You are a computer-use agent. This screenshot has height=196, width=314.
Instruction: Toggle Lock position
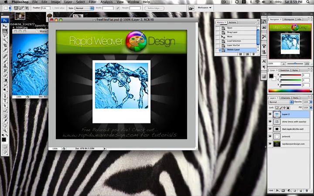284,108
